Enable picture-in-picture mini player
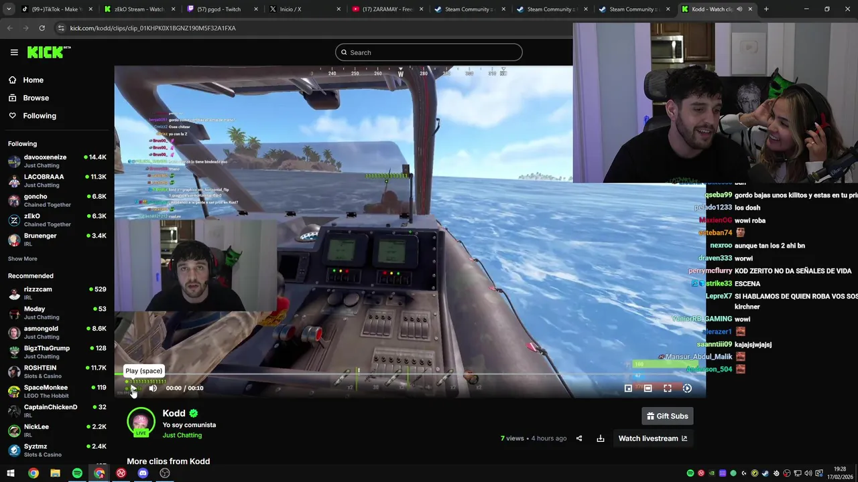The height and width of the screenshot is (482, 858). 628,388
